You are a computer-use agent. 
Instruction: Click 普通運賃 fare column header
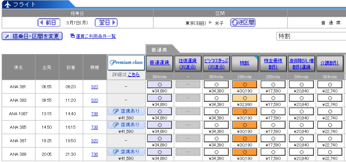[160, 63]
